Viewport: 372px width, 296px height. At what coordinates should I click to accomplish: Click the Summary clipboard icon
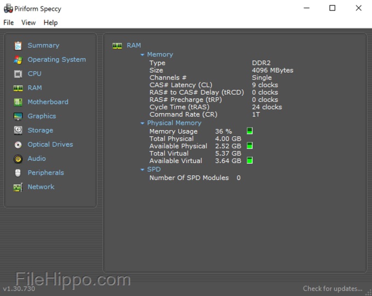18,45
